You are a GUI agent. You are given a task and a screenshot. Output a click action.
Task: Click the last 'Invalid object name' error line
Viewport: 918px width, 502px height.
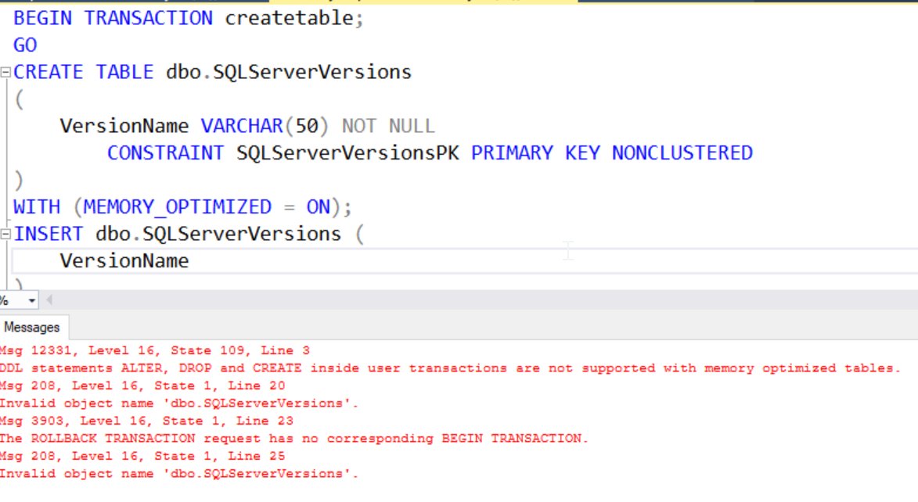coord(178,473)
